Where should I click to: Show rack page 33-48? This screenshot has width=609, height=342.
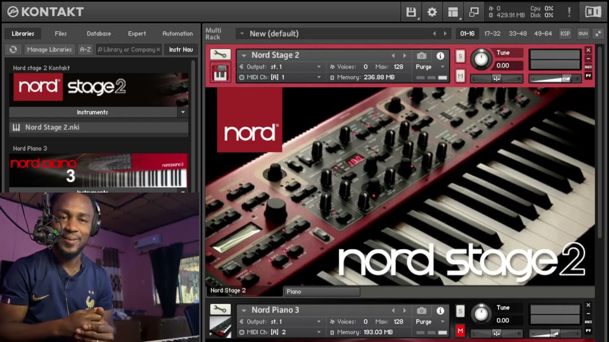(x=518, y=34)
